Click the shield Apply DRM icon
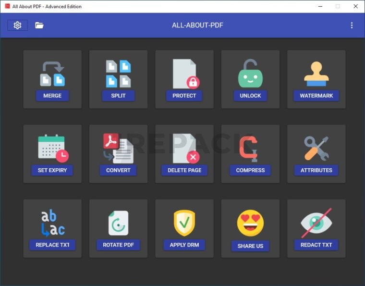Image resolution: width=365 pixels, height=286 pixels. [x=184, y=223]
